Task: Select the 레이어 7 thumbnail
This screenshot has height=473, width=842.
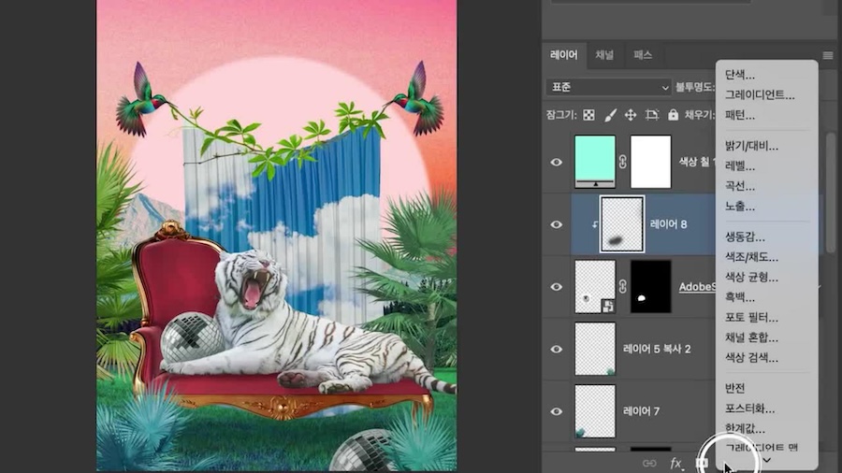Action: click(x=595, y=410)
